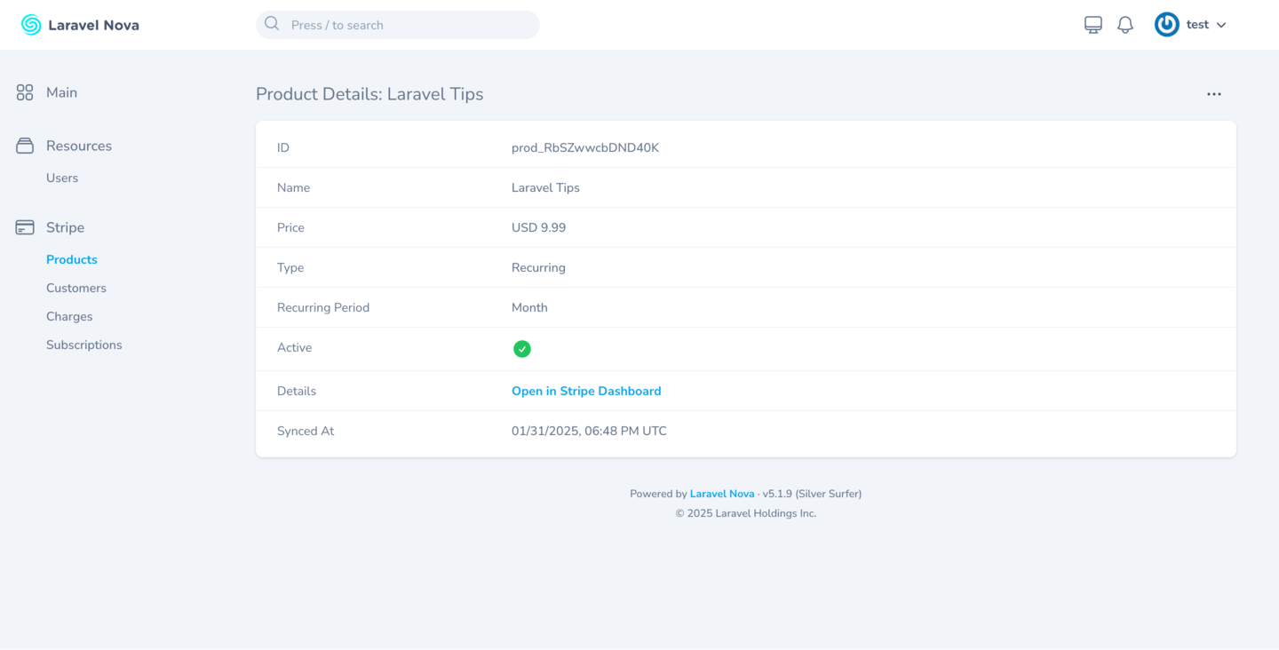This screenshot has width=1279, height=650.
Task: Open the Users resource
Action: click(x=62, y=178)
